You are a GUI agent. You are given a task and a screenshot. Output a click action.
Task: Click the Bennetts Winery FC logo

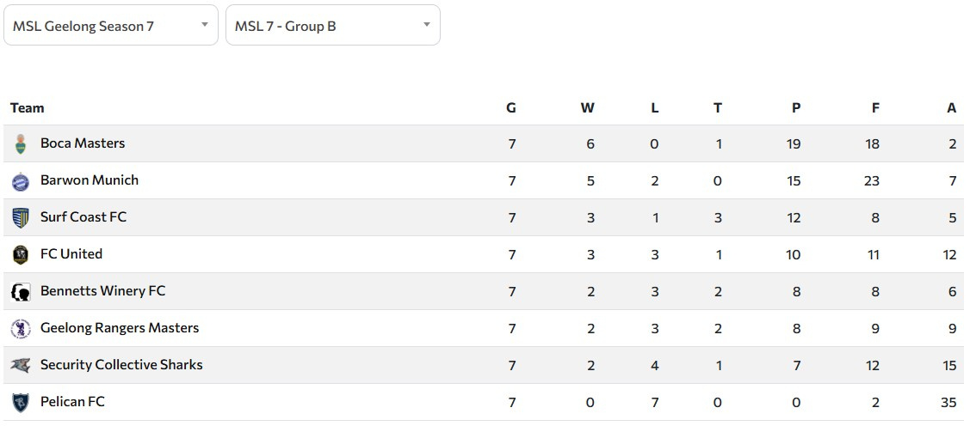(21, 292)
